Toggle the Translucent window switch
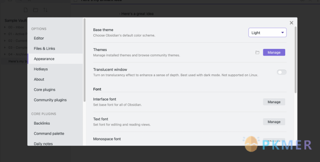The height and width of the screenshot is (162, 320). pyautogui.click(x=282, y=72)
